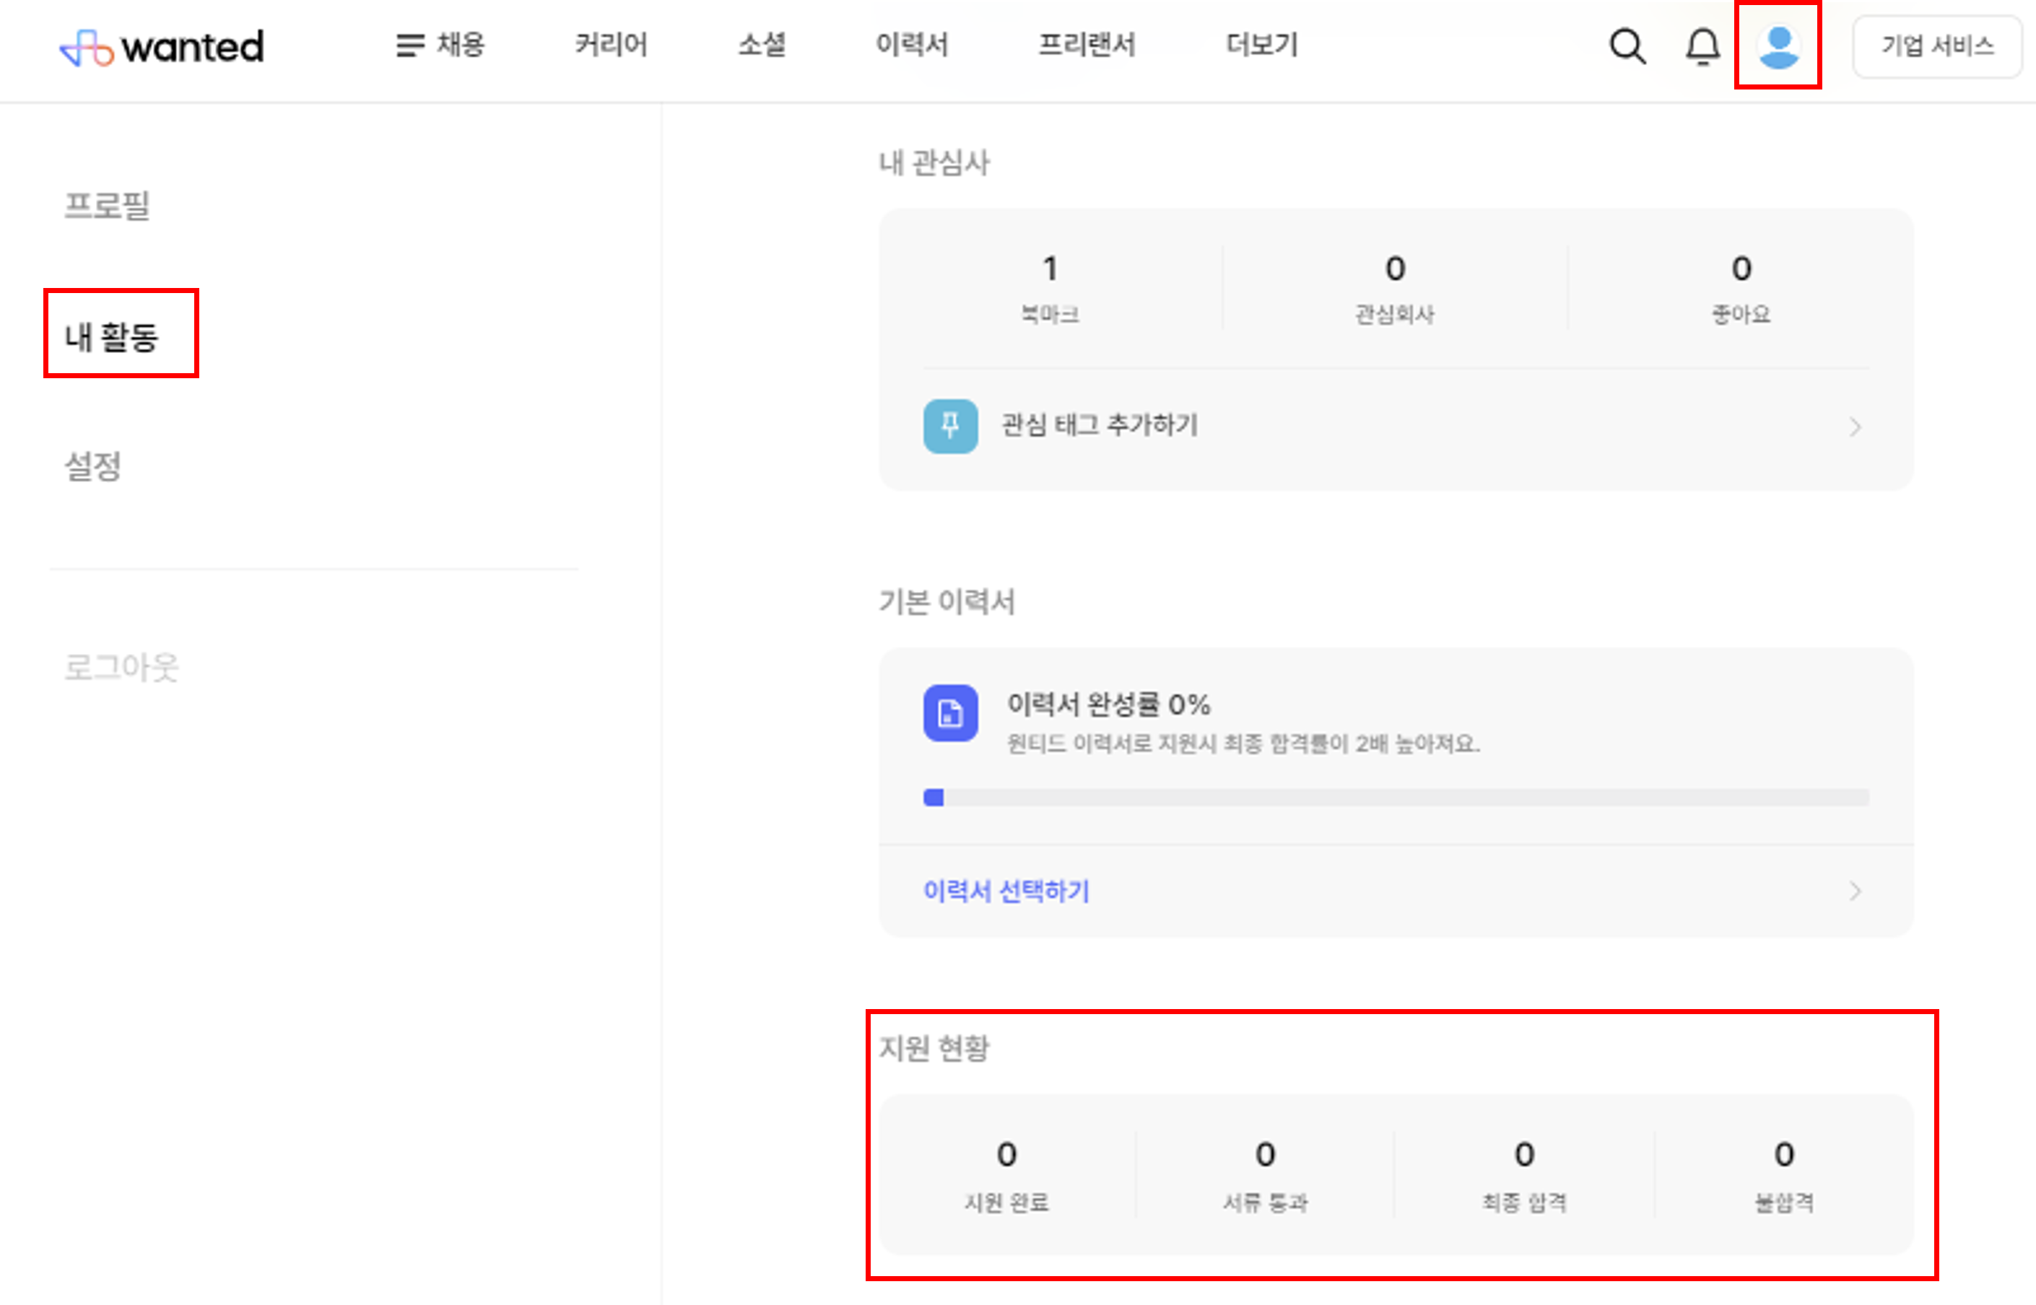Screen dimensions: 2036x1305
Task: Click 관심 태그 추가하기
Action: (1100, 425)
